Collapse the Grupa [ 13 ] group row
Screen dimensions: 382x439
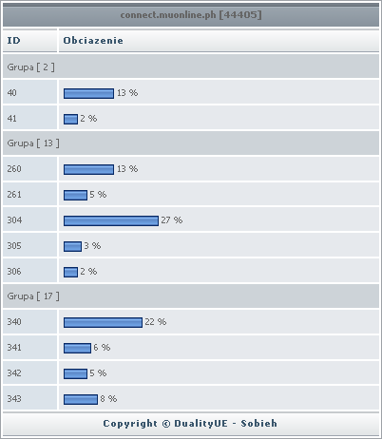point(191,143)
